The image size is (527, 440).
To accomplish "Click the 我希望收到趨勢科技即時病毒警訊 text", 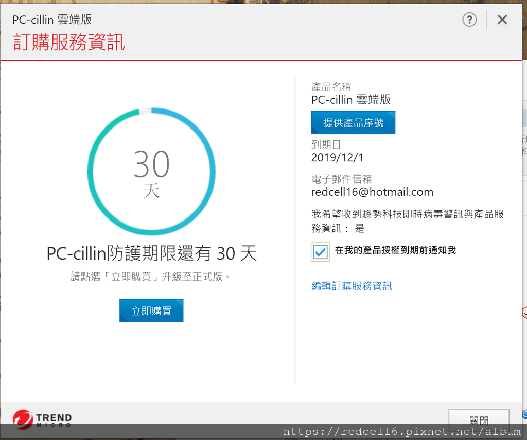I will pos(408,221).
